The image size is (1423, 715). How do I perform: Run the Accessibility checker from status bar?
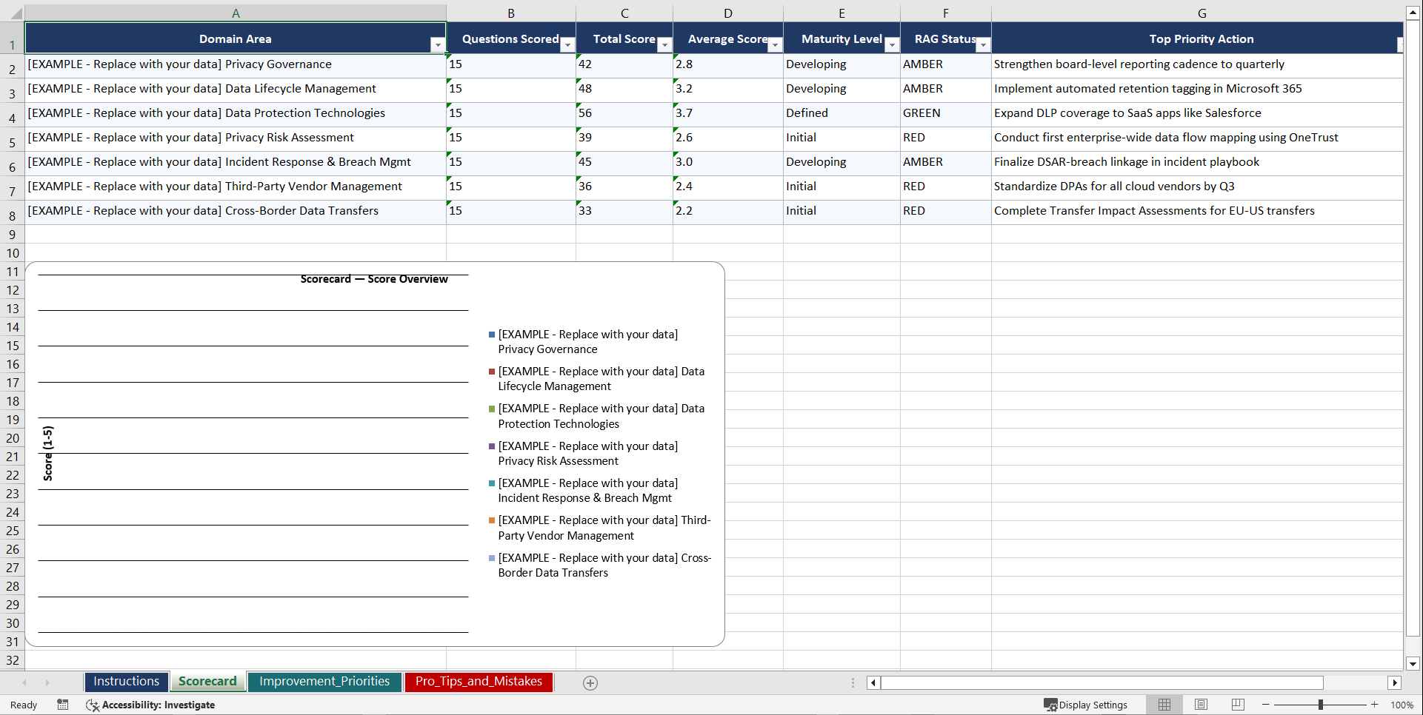pyautogui.click(x=93, y=705)
